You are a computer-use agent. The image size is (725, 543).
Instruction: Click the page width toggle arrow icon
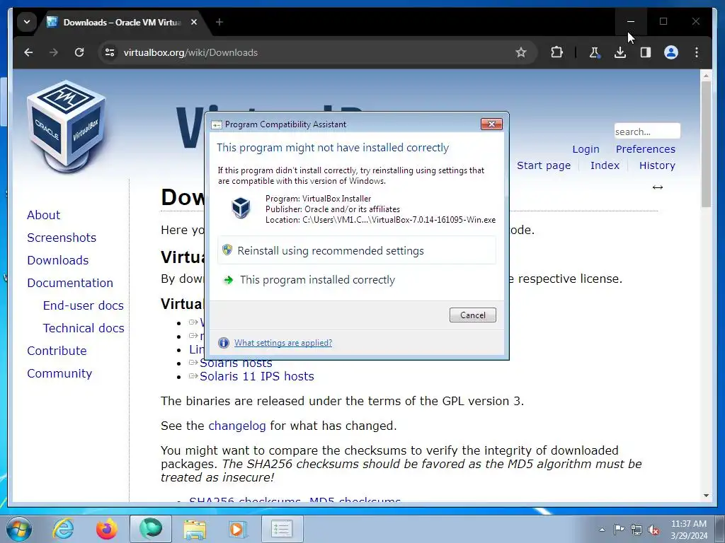tap(658, 187)
